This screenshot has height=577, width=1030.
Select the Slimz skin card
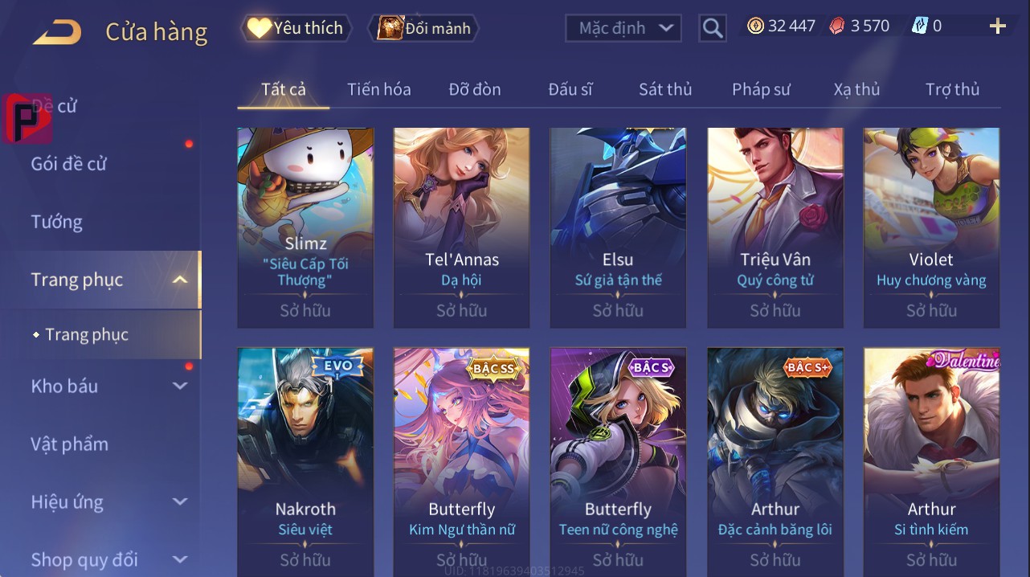pyautogui.click(x=305, y=227)
